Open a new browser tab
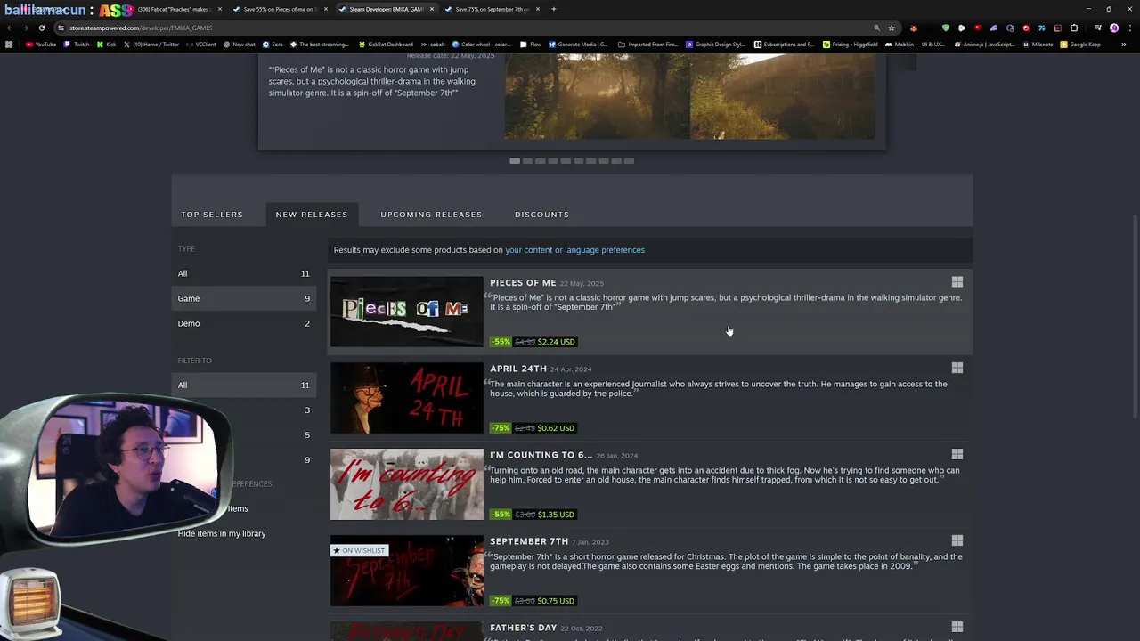The image size is (1140, 641). pos(554,9)
